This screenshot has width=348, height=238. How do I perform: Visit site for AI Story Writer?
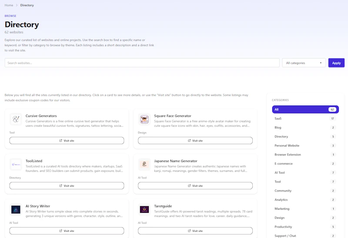point(67,231)
